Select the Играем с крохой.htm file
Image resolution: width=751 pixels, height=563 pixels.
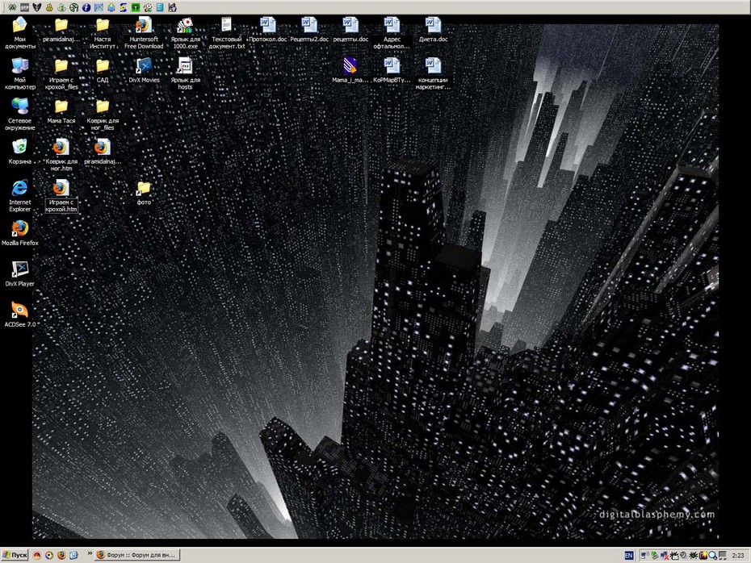(x=61, y=195)
